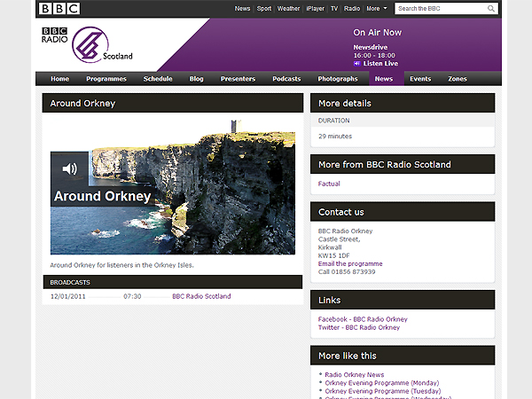Open TV in the top BBC bar
Screen dimensions: 532x399
[334, 9]
